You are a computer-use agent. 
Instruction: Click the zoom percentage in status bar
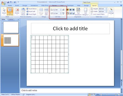coord(98,94)
